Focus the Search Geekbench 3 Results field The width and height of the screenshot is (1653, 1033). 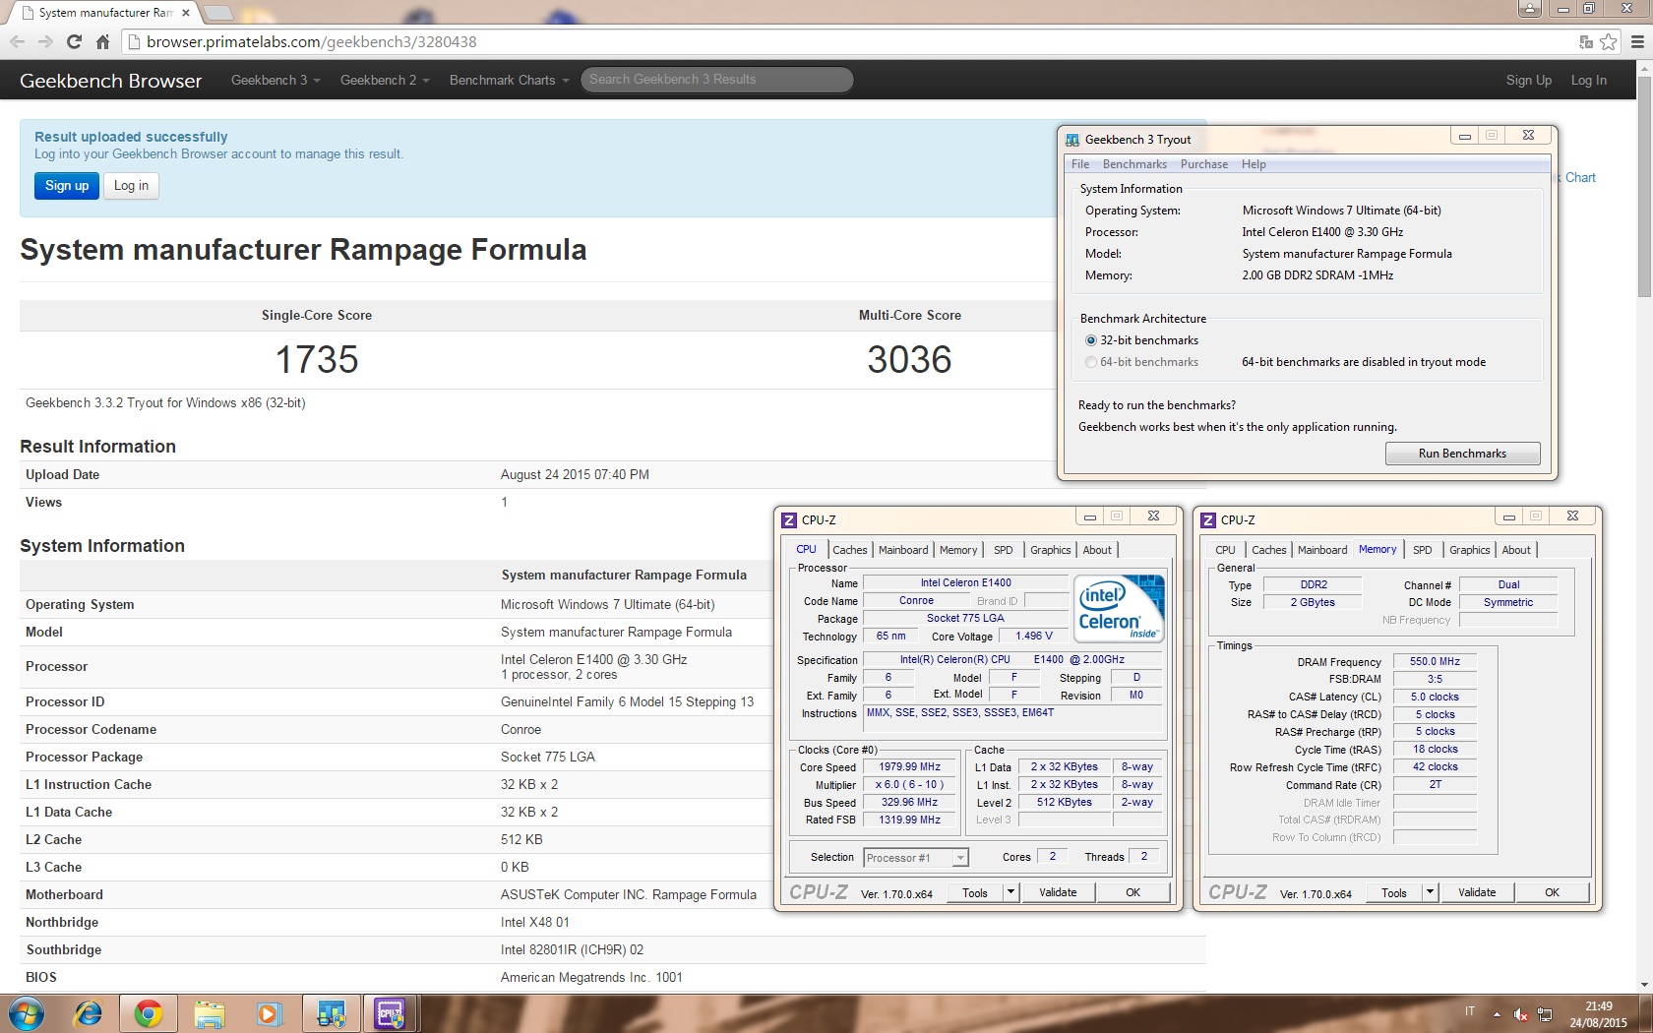point(716,80)
